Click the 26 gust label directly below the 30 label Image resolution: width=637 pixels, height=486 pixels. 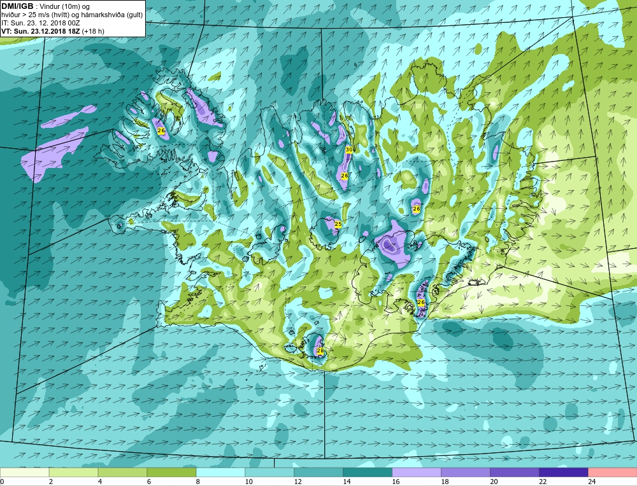[345, 176]
